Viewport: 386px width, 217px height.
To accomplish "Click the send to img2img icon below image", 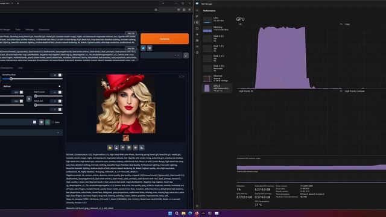I will [x=129, y=148].
